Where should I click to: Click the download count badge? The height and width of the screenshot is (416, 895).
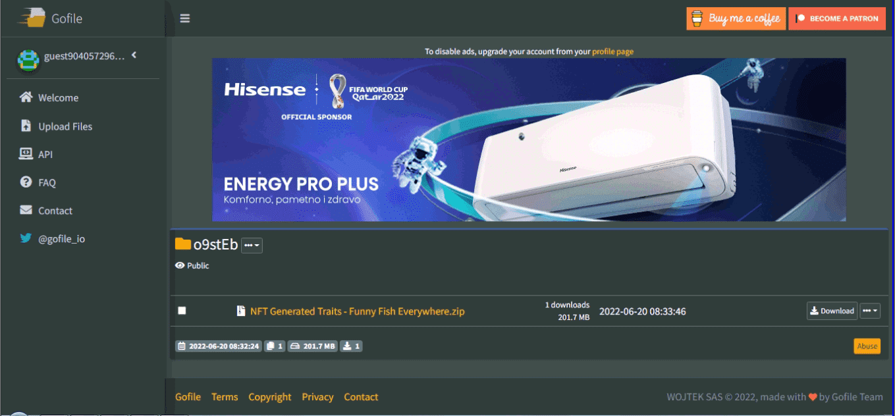point(351,346)
